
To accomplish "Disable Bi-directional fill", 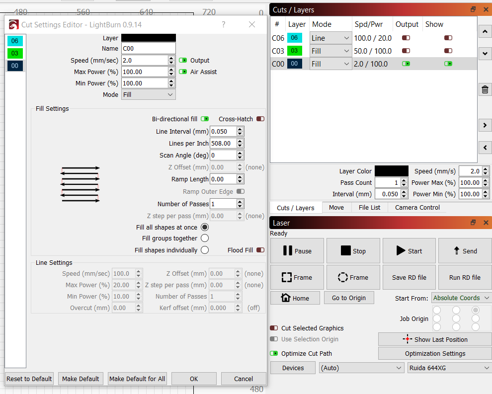I will [x=205, y=119].
